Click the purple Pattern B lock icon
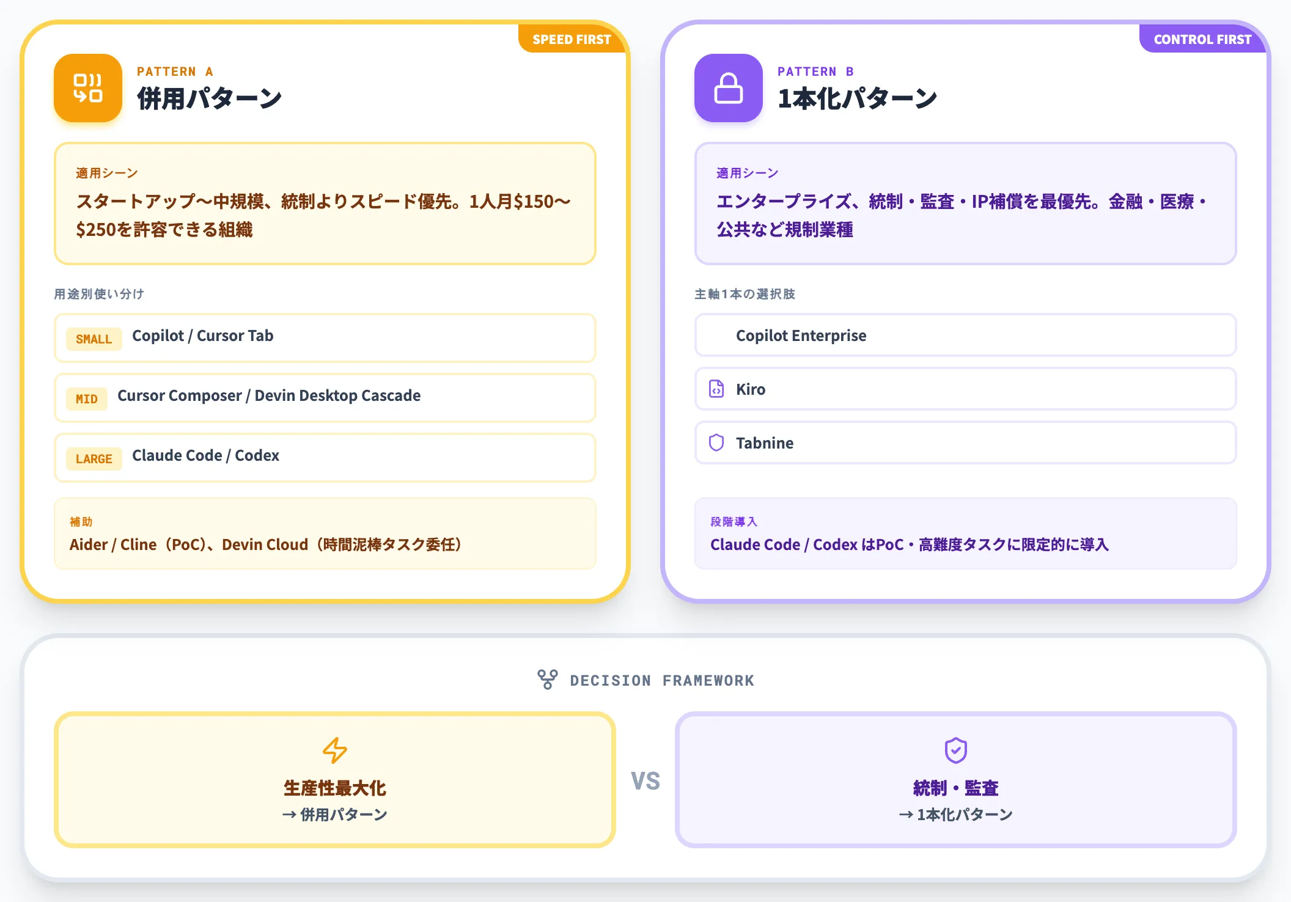Image resolution: width=1291 pixels, height=902 pixels. 729,88
